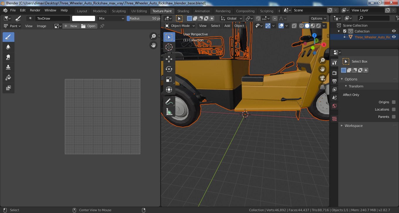This screenshot has height=213, width=399.
Task: Toggle proportional editing
Action: (275, 18)
